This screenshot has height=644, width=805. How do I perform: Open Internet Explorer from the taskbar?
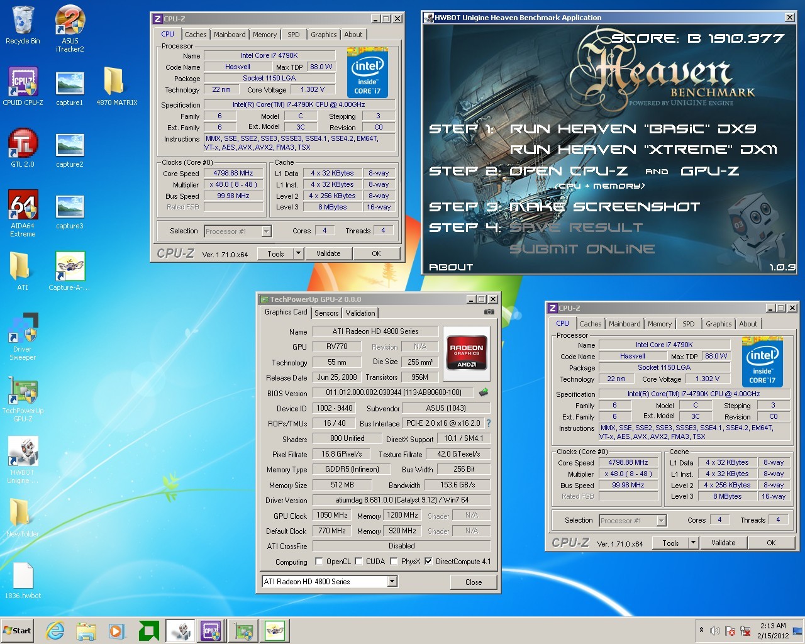pos(55,631)
